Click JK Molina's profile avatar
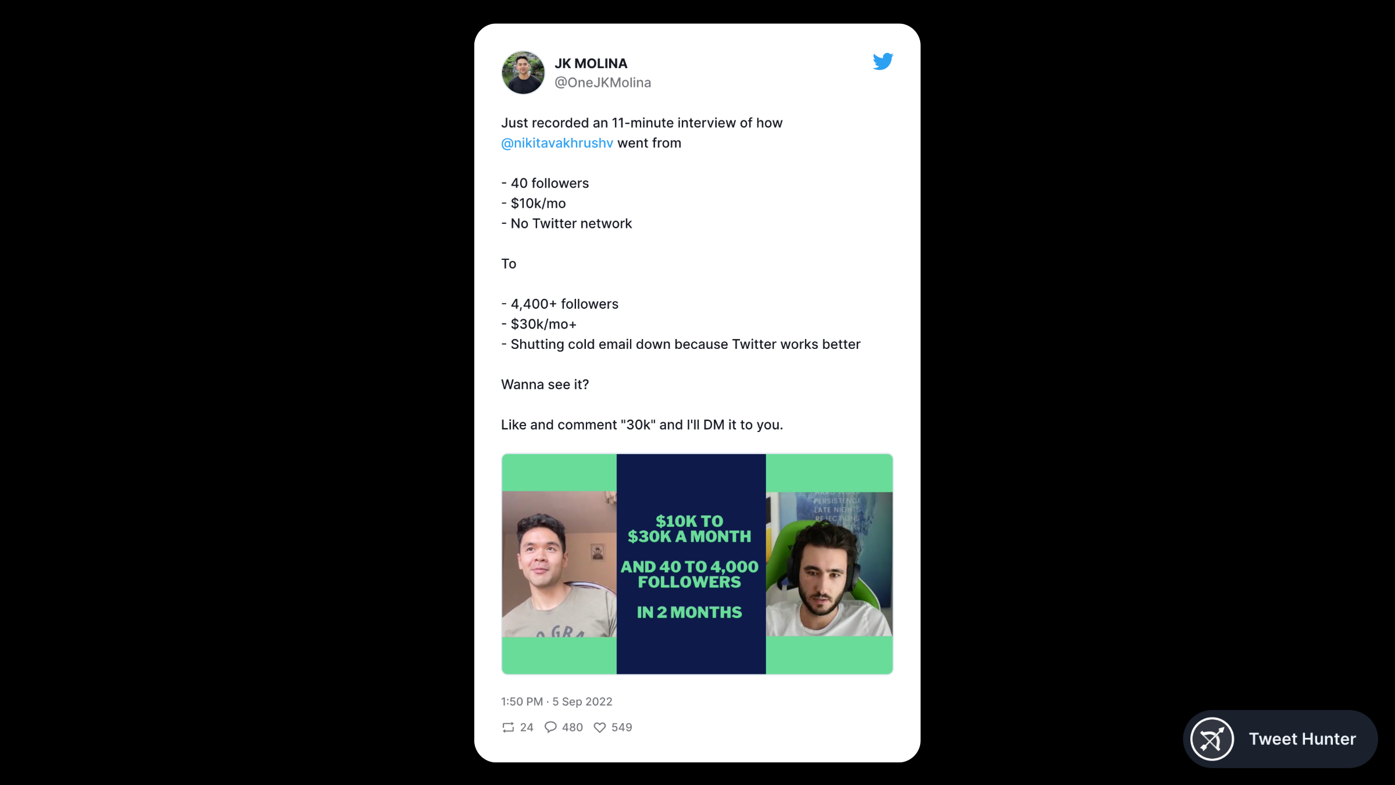The width and height of the screenshot is (1395, 785). click(x=523, y=73)
